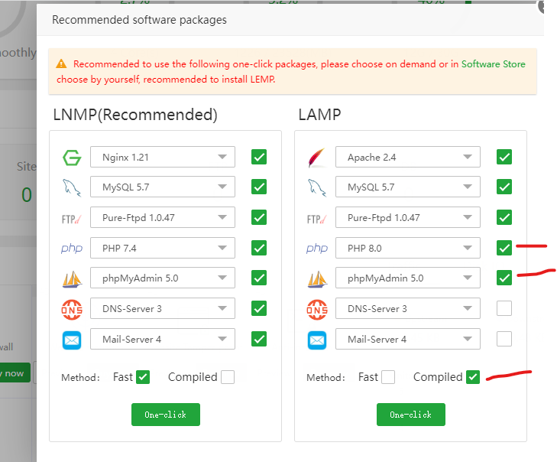Open the LAMP PHP 8.0 dropdown
Viewport: 557px width, 462px height.
pyautogui.click(x=407, y=248)
